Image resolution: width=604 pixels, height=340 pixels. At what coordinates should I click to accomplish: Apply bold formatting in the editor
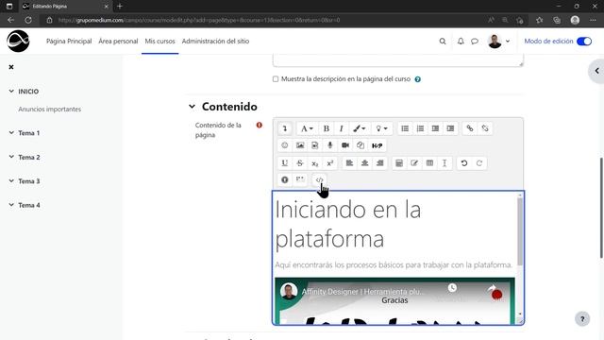click(x=326, y=128)
